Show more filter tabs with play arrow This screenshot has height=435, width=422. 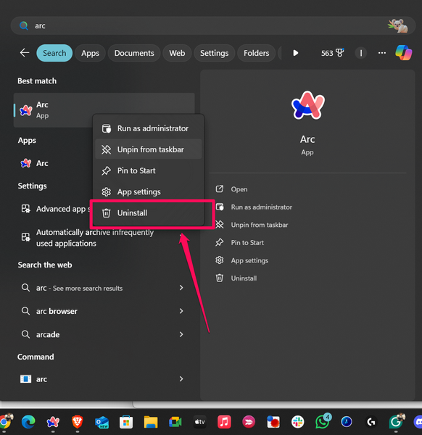point(296,53)
